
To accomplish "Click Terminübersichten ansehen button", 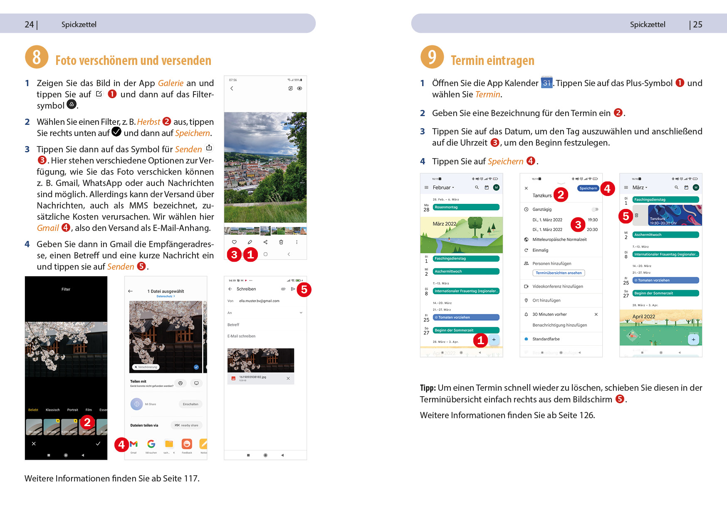I will [x=559, y=273].
